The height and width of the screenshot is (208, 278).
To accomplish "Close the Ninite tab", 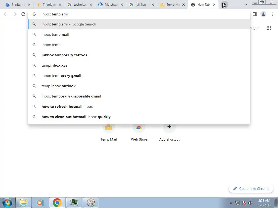I will (29, 5).
